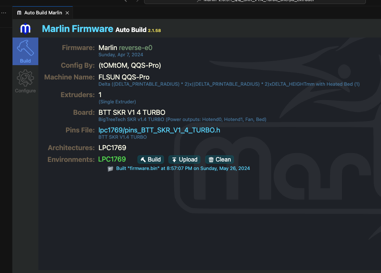
Task: Click the Sunday, Apr 7, 2024 date
Action: click(x=121, y=54)
